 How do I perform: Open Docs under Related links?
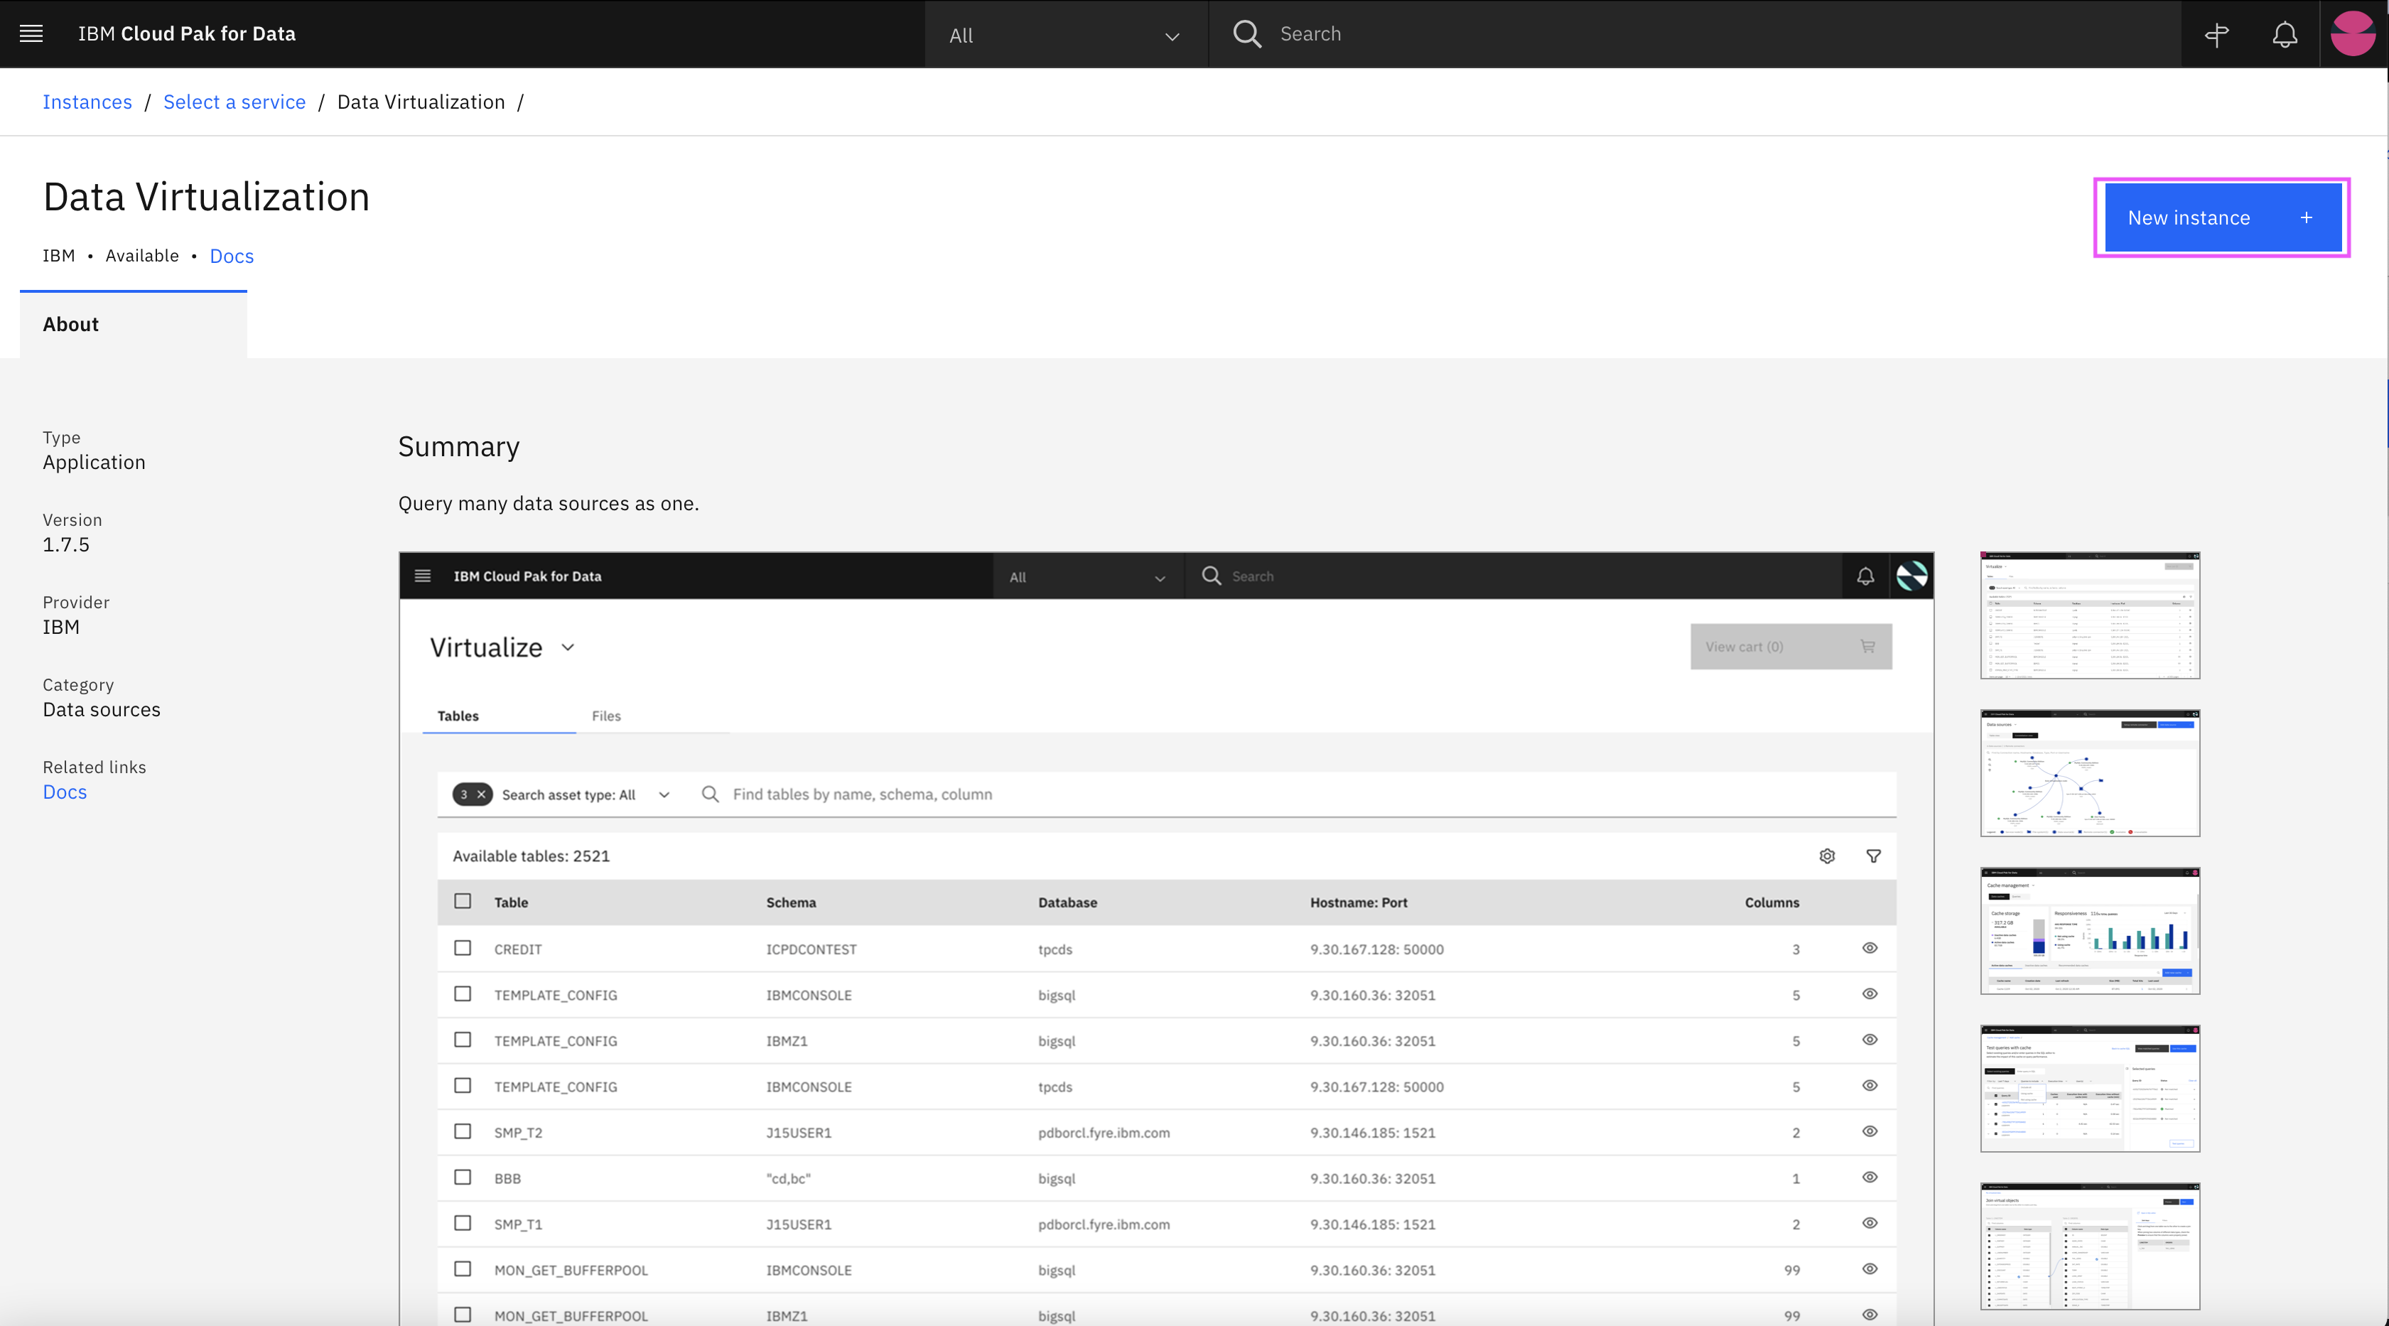point(65,792)
